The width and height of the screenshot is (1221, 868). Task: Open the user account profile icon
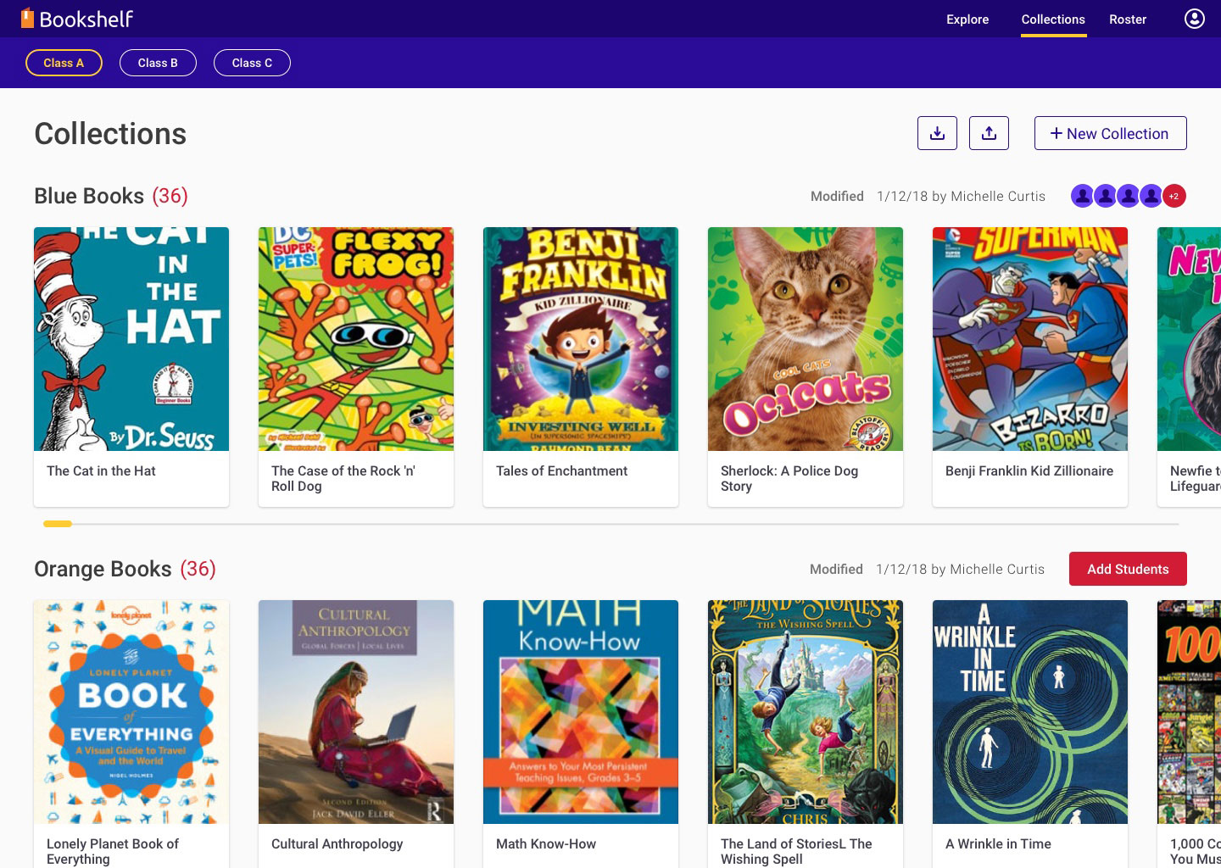point(1194,19)
